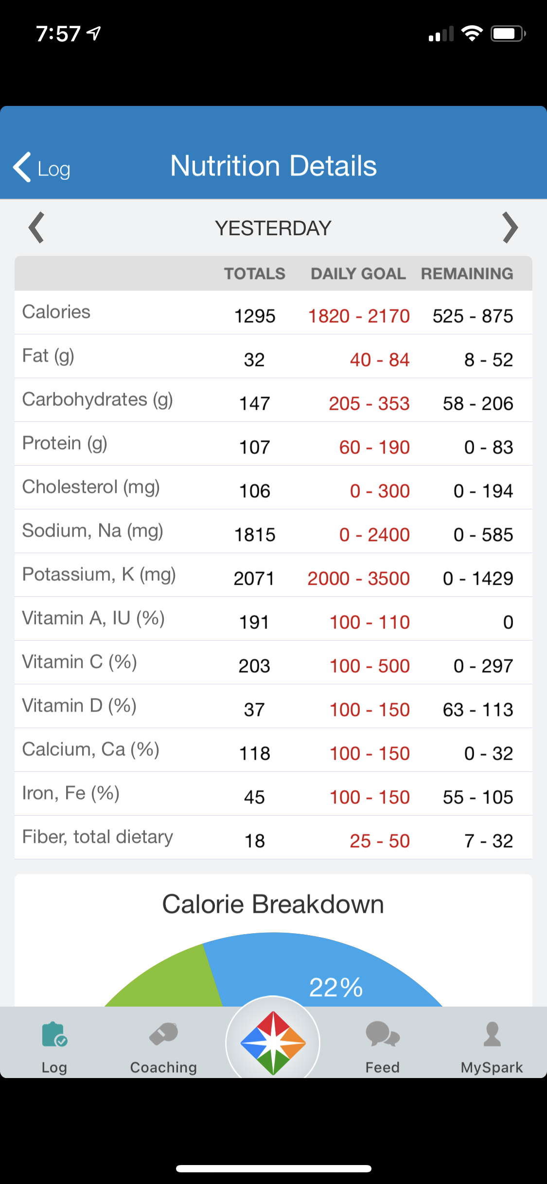Image resolution: width=547 pixels, height=1184 pixels.
Task: Open the MySpark profile icon
Action: coord(492,1034)
